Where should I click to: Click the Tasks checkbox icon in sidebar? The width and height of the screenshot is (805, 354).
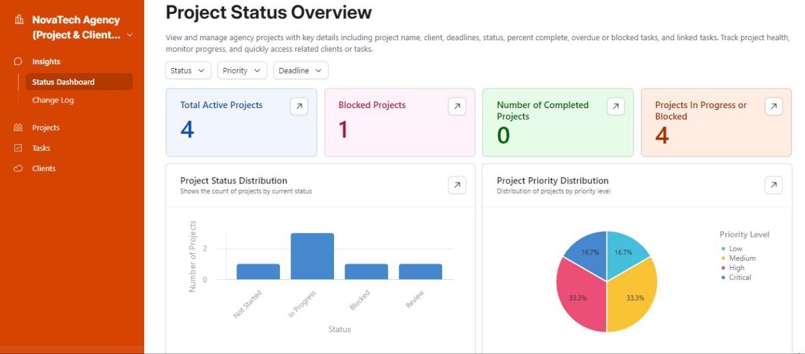(18, 148)
